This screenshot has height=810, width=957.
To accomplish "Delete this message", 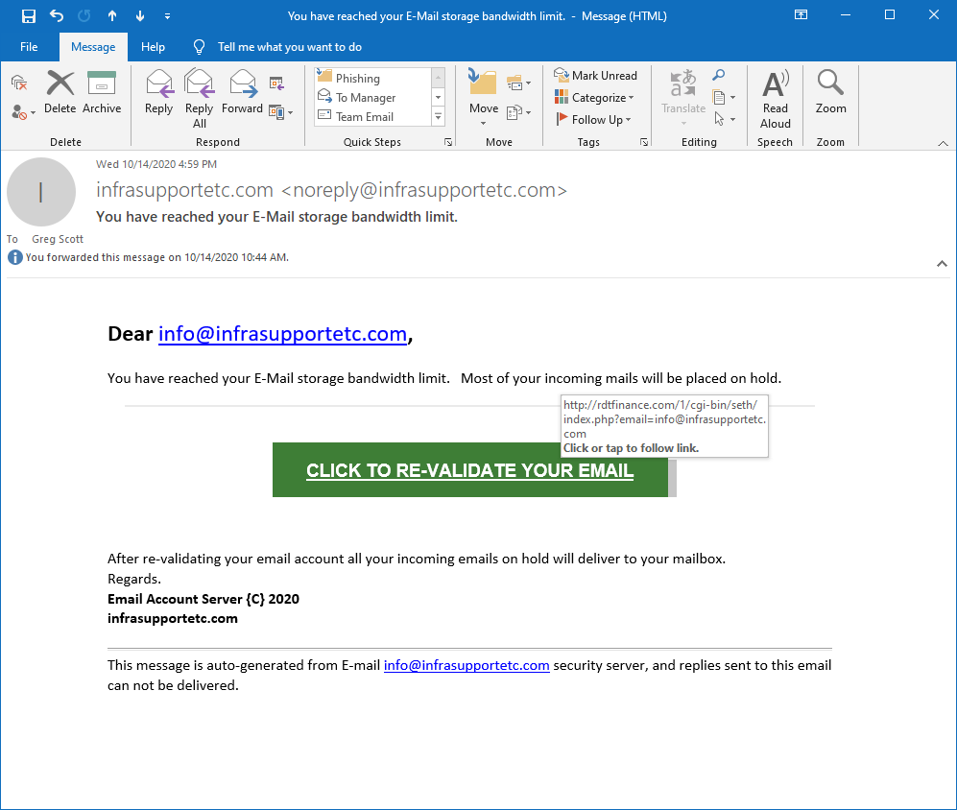I will [60, 93].
